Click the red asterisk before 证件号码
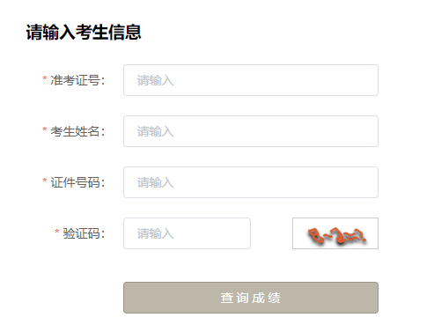The height and width of the screenshot is (332, 434). click(45, 181)
